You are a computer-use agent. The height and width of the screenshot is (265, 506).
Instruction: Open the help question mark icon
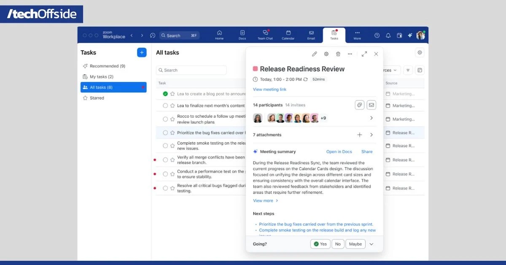click(377, 35)
